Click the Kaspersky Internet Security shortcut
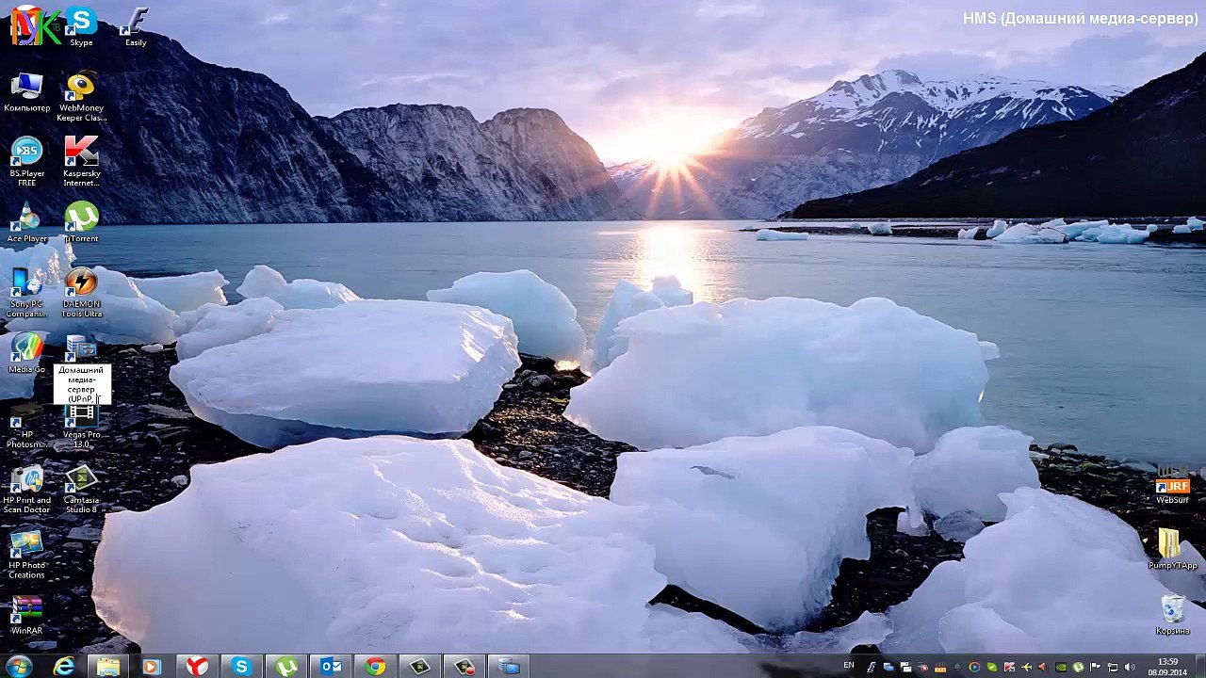This screenshot has height=678, width=1206. pos(81,162)
